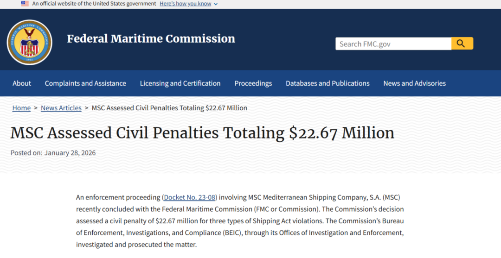
Task: Follow the Home breadcrumb link
Action: tap(21, 108)
